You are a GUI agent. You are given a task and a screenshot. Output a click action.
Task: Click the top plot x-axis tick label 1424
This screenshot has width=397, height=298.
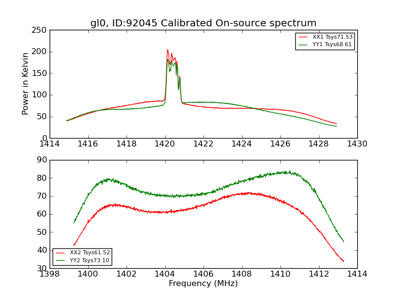coord(242,144)
